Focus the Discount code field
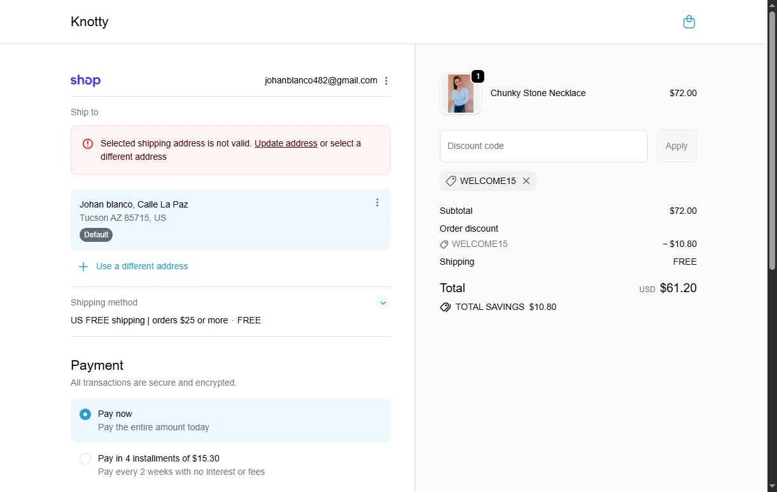Viewport: 777px width, 492px height. pos(543,146)
